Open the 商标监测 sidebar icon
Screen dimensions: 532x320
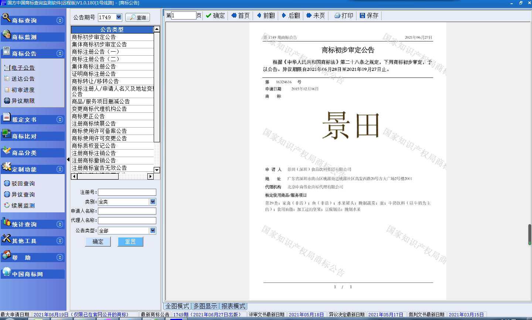point(6,35)
